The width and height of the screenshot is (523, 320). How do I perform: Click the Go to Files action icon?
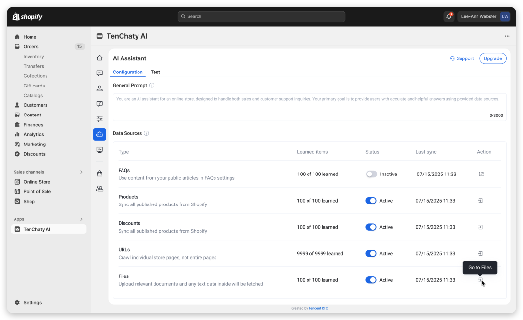[x=480, y=280]
